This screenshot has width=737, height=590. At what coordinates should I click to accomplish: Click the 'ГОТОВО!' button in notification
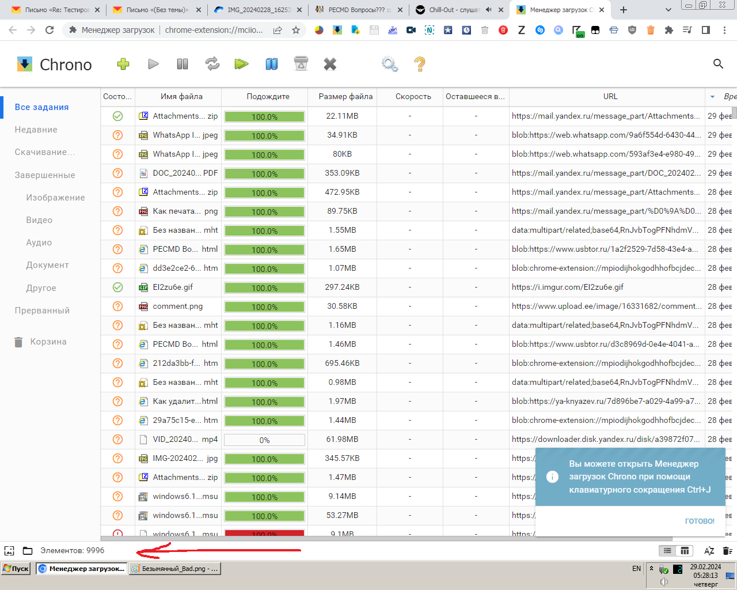(700, 521)
